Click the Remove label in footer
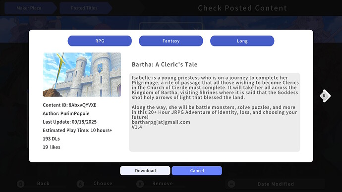The width and height of the screenshot is (342, 192). [x=163, y=184]
